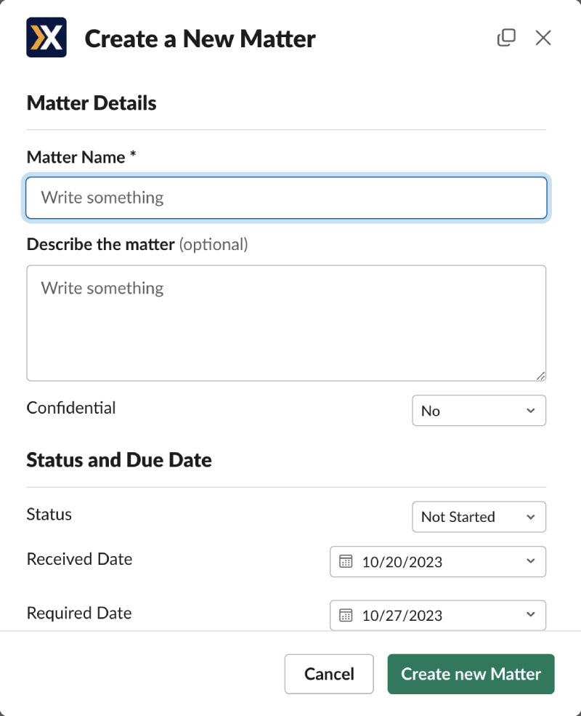Click Create new Matter
The image size is (581, 716).
pyautogui.click(x=471, y=674)
